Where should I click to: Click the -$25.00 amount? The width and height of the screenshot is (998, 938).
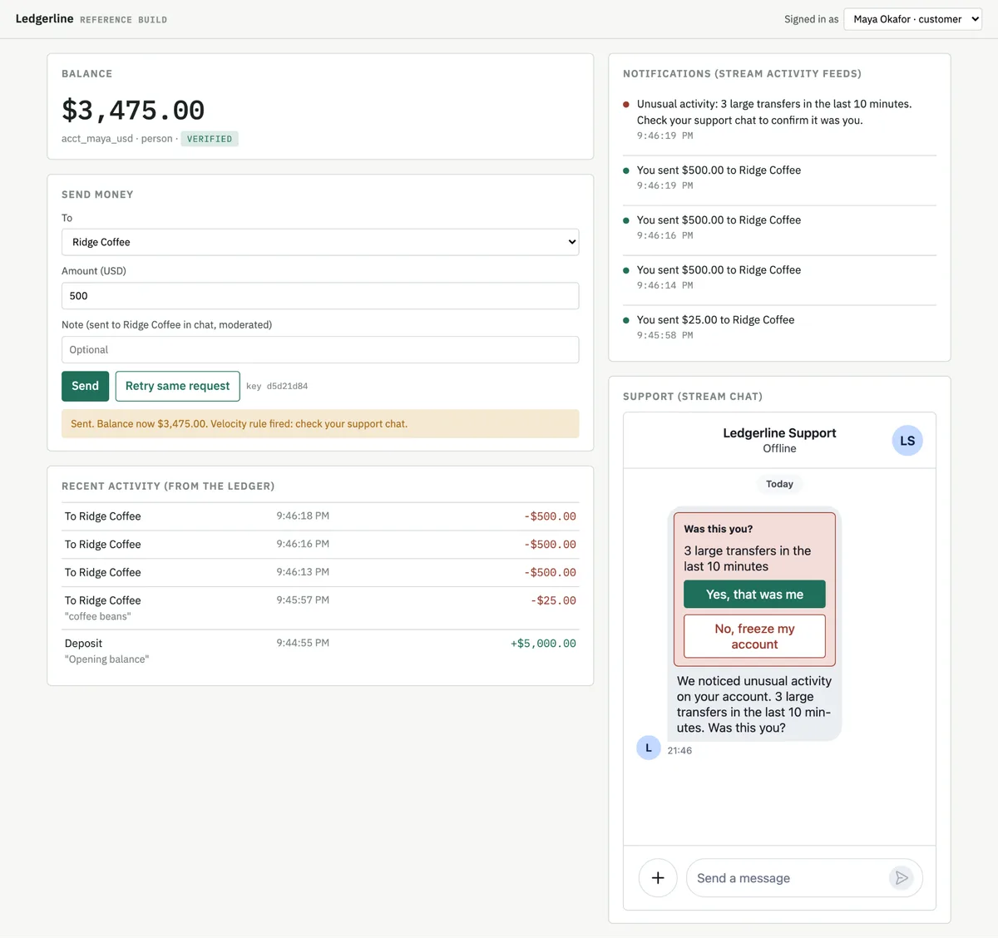point(553,600)
